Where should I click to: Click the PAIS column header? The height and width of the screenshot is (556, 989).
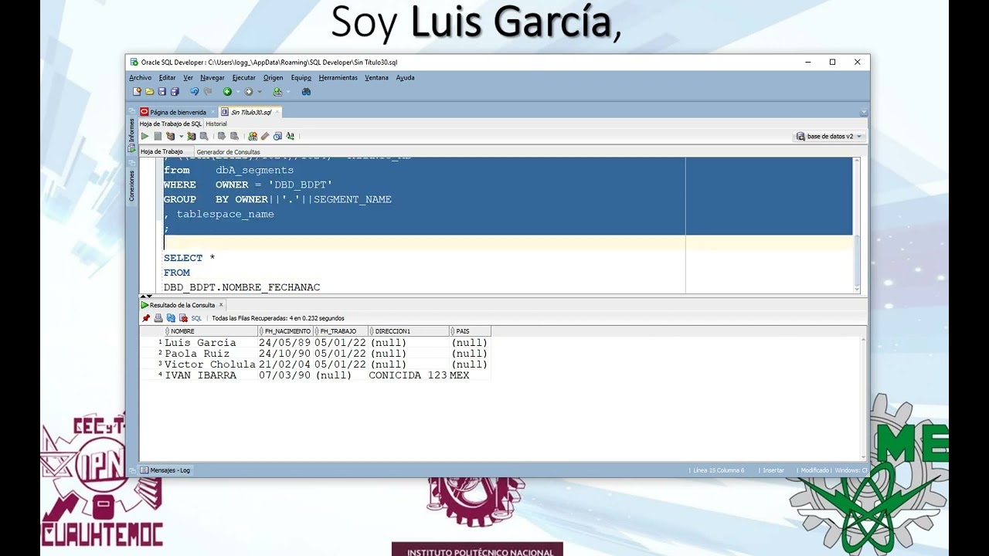click(470, 331)
